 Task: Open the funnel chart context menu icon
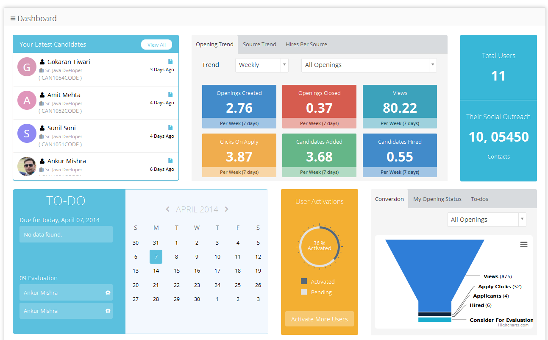point(523,245)
